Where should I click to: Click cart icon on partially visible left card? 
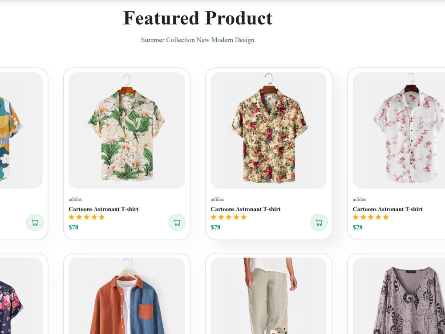tap(35, 222)
